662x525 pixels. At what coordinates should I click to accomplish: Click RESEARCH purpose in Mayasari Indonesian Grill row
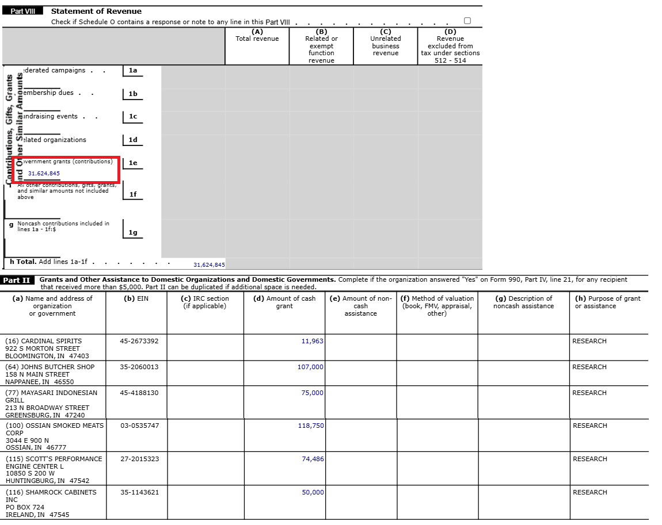[589, 393]
